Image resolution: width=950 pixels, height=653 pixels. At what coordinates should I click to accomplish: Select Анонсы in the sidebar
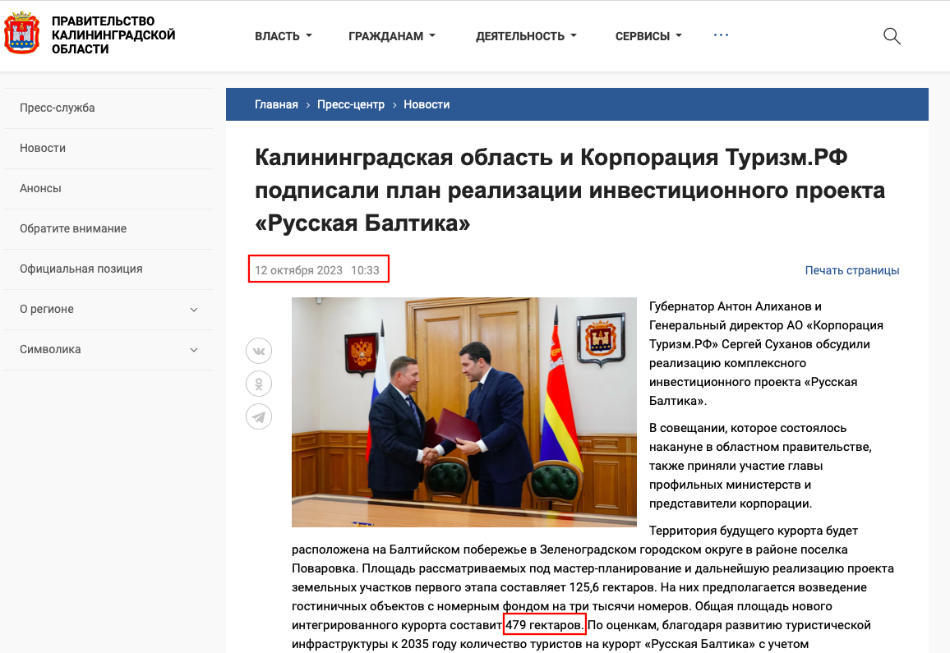109,188
